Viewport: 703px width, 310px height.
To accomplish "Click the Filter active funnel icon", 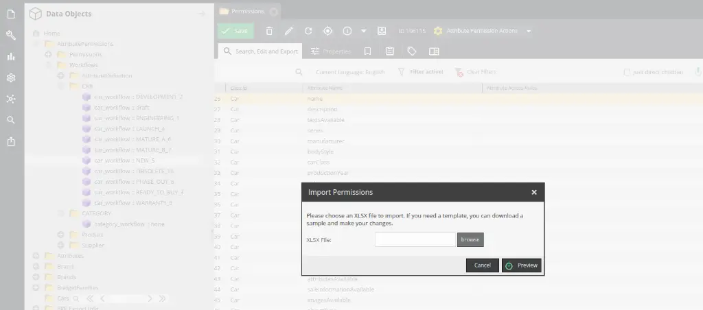I will click(x=402, y=72).
